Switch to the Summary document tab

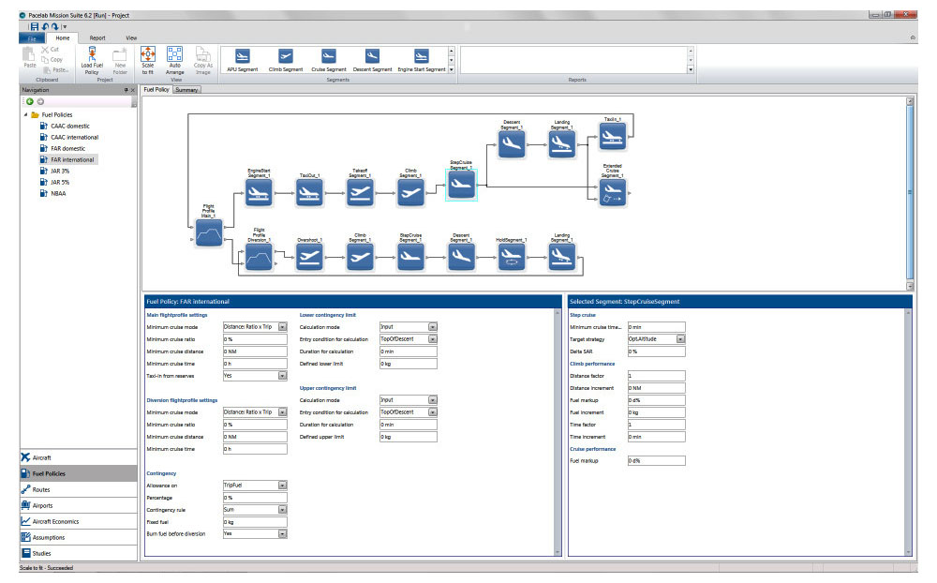click(x=186, y=90)
